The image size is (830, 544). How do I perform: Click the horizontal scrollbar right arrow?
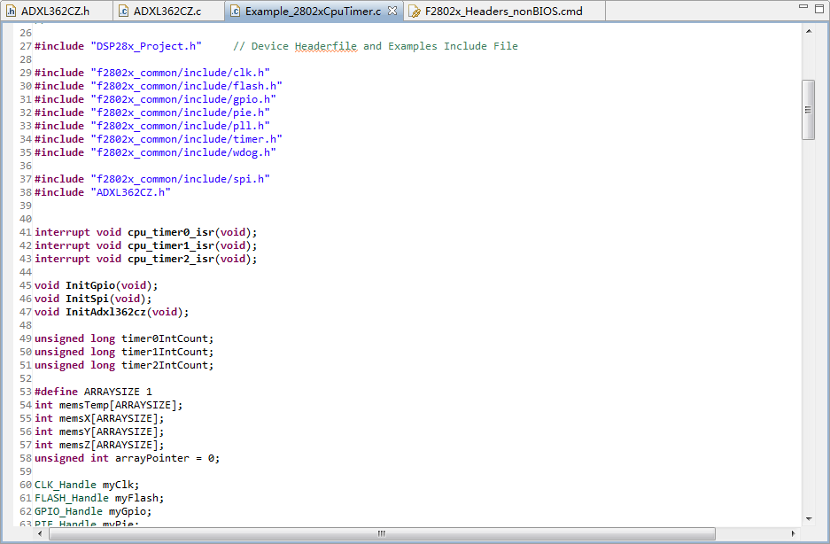coord(793,533)
